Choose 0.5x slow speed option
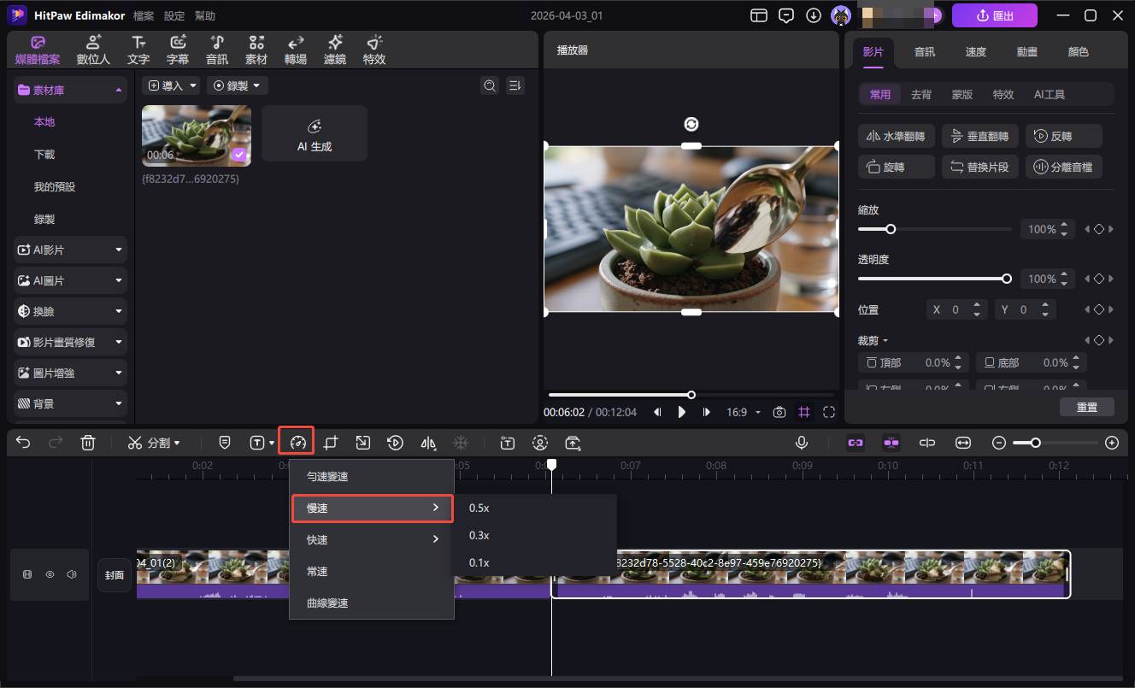1135x688 pixels. coord(479,508)
